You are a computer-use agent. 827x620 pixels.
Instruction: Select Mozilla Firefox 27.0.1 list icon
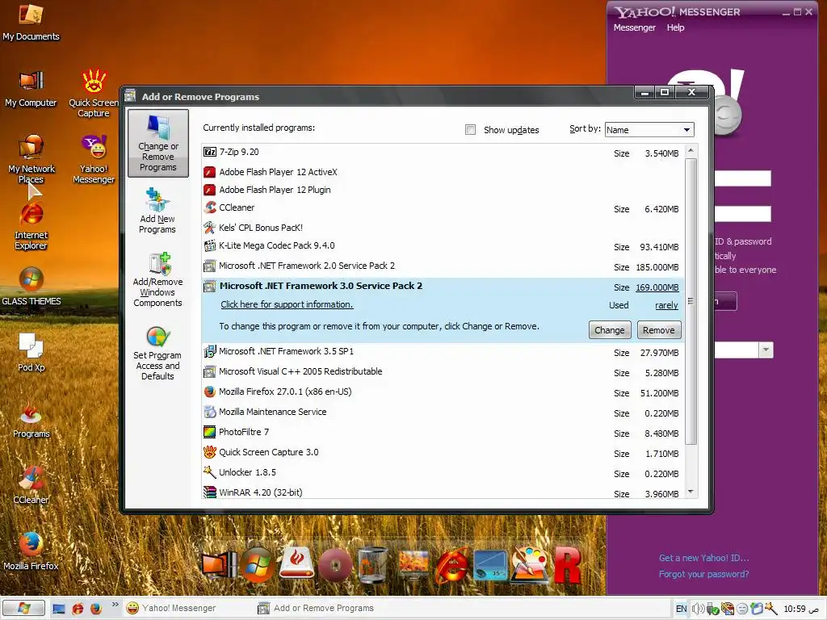pos(210,392)
